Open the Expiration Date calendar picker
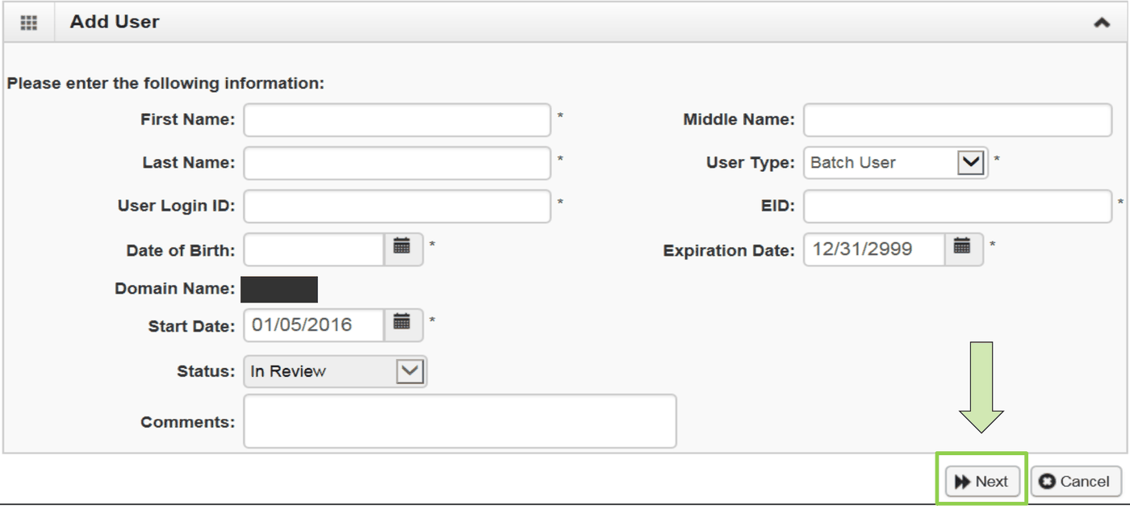The image size is (1130, 506). (963, 249)
